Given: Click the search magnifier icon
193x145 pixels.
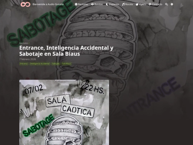Looking at the screenshot, I should tap(167, 4).
